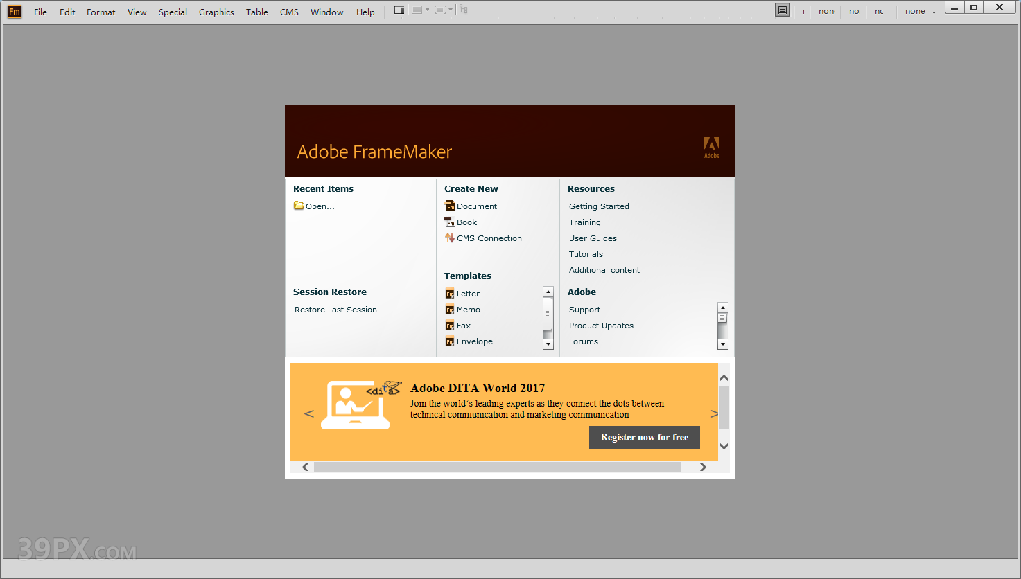Click the FrameMaker Fm application icon
1021x579 pixels.
tap(15, 11)
